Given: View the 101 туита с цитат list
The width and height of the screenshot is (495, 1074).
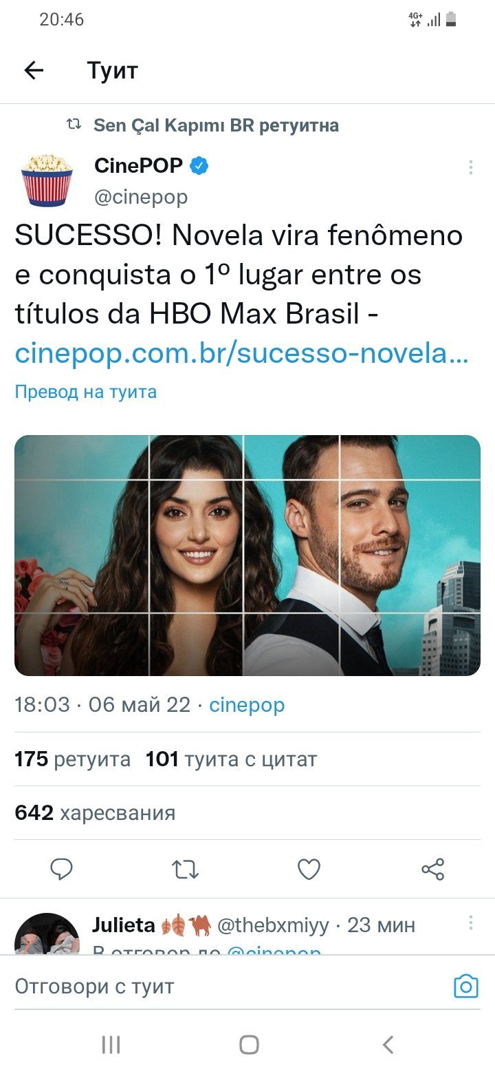Looking at the screenshot, I should coord(231,759).
